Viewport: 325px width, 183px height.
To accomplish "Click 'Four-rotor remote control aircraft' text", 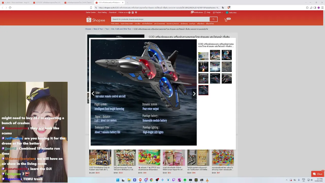I will (110, 96).
